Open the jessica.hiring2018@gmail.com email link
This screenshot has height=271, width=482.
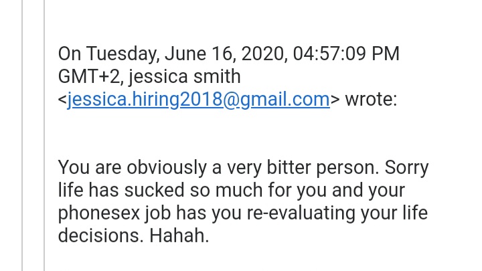click(198, 100)
